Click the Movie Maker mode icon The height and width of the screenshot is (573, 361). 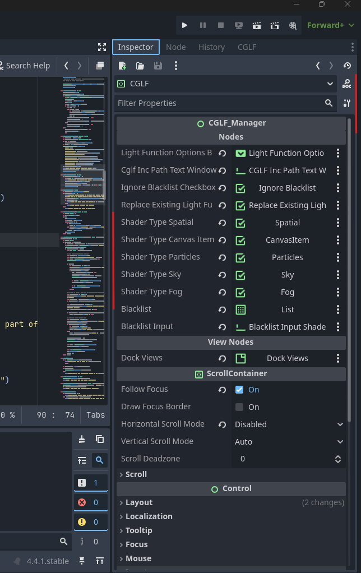point(293,25)
